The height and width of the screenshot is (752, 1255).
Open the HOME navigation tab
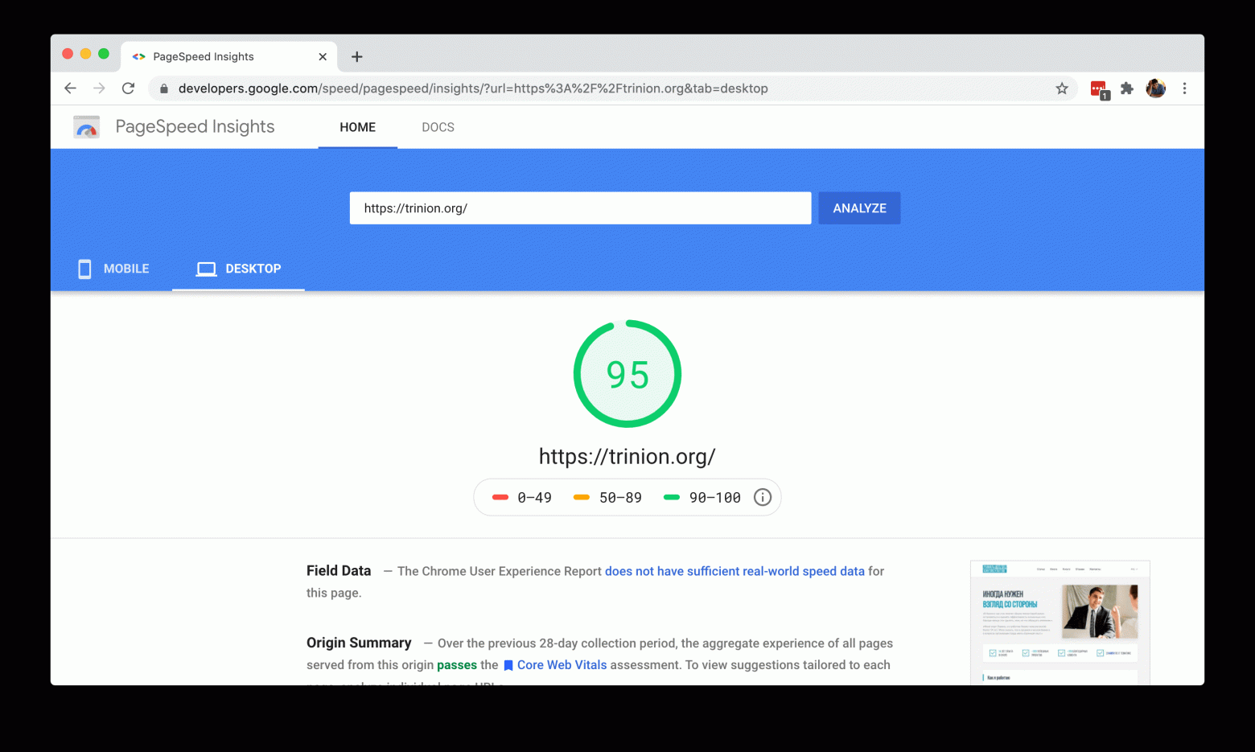pyautogui.click(x=358, y=127)
